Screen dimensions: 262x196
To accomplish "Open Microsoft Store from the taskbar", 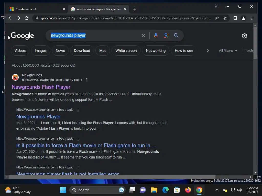I will tap(177, 190).
